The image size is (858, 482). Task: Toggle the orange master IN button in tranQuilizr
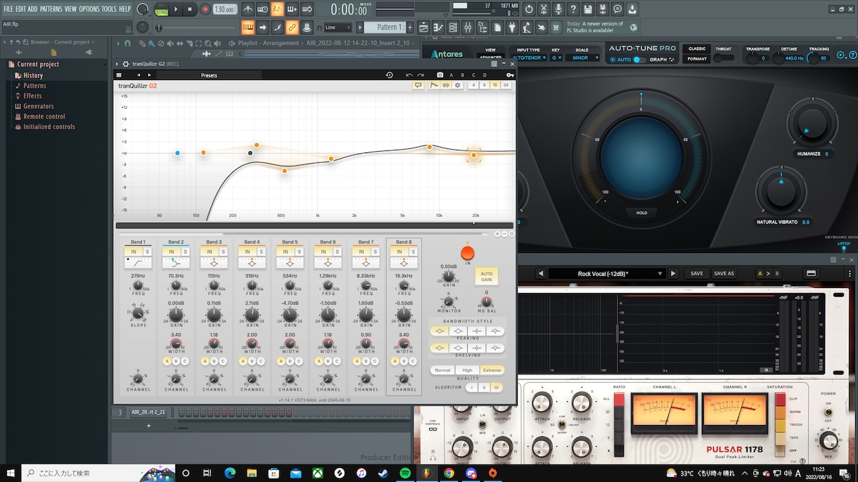(x=467, y=253)
